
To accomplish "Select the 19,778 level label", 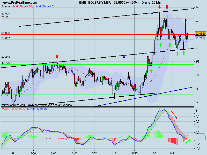I will 6,63.
